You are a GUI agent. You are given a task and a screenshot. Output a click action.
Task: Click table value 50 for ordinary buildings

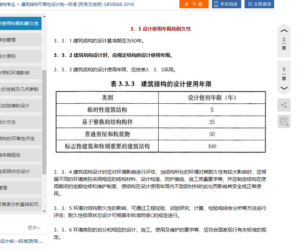tap(212, 134)
